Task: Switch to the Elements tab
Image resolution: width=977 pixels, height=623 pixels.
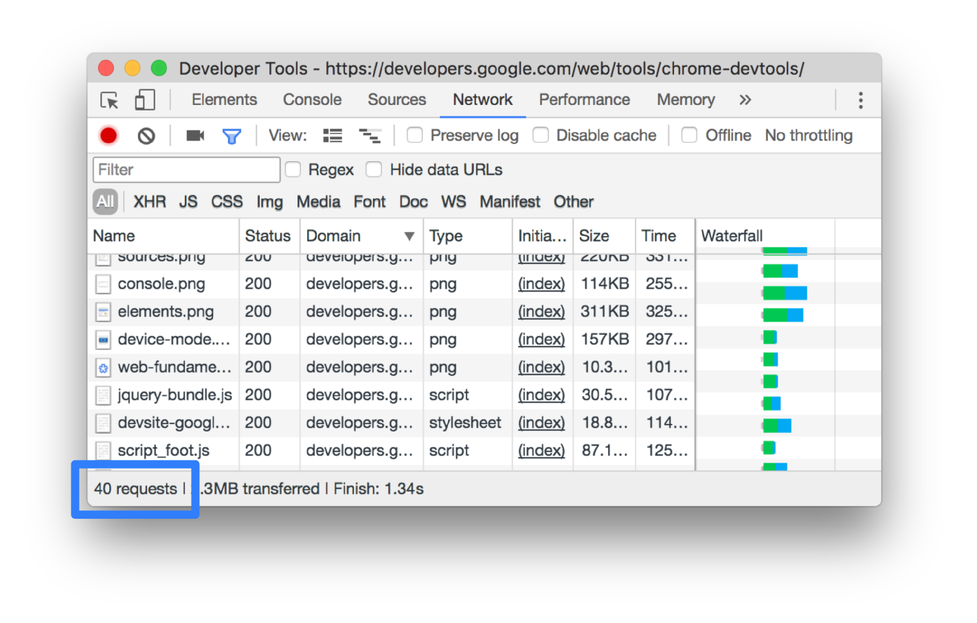Action: [x=224, y=100]
